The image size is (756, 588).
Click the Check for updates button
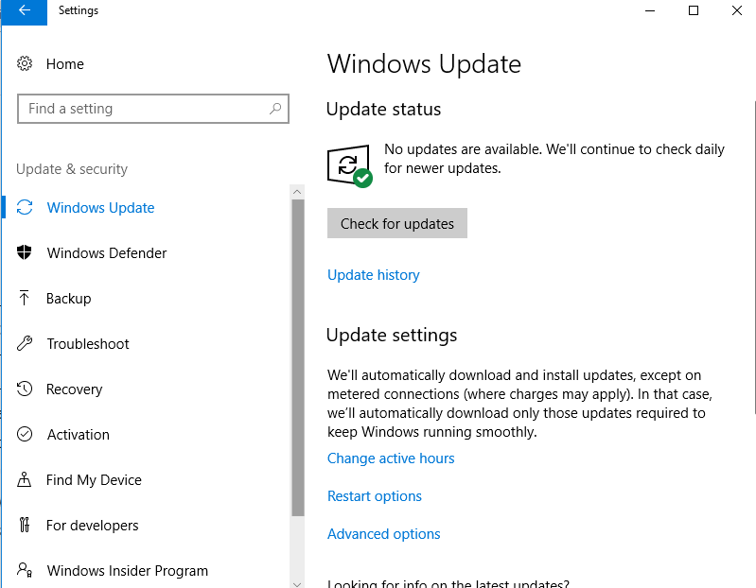pyautogui.click(x=397, y=223)
